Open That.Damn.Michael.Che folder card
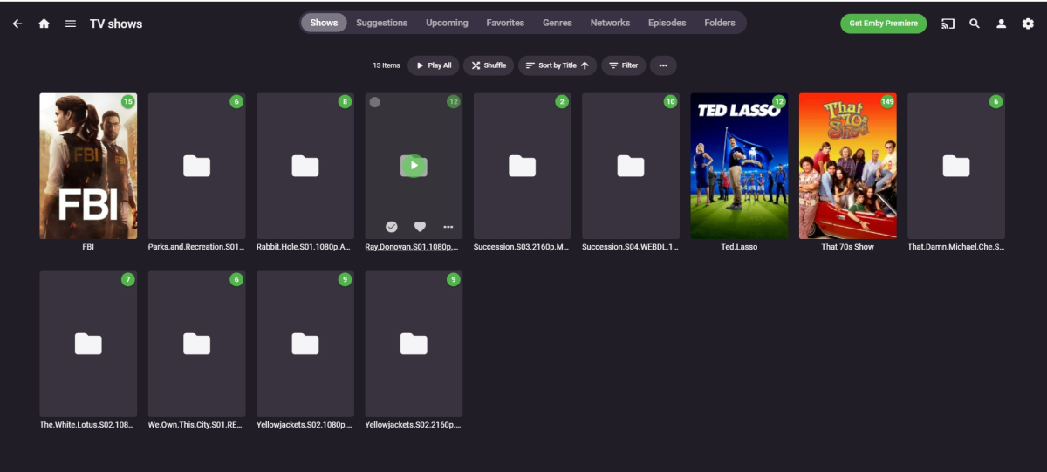 956,166
